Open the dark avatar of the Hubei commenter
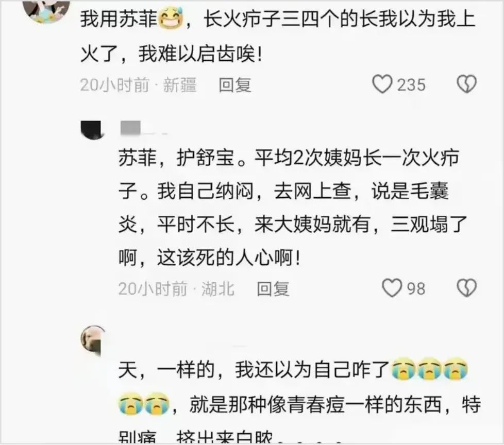Image resolution: width=504 pixels, height=445 pixels. 92,130
